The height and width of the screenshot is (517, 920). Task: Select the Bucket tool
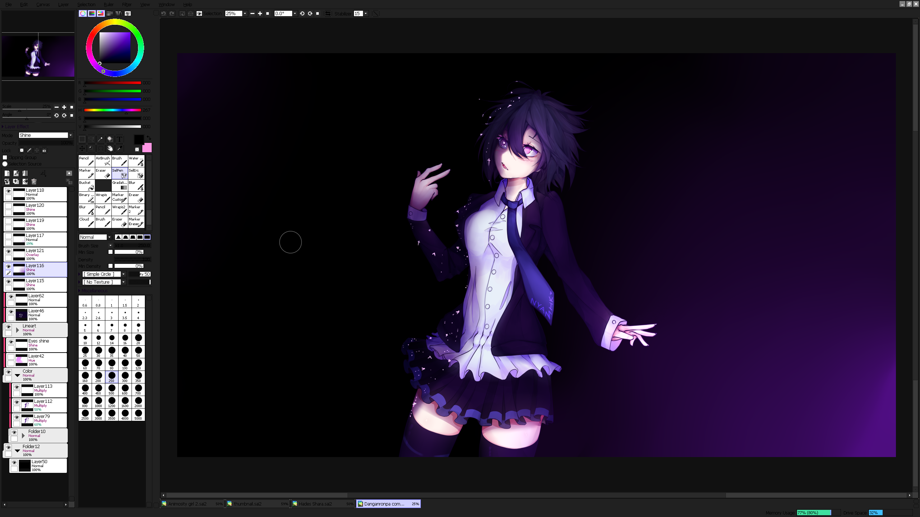click(x=86, y=185)
